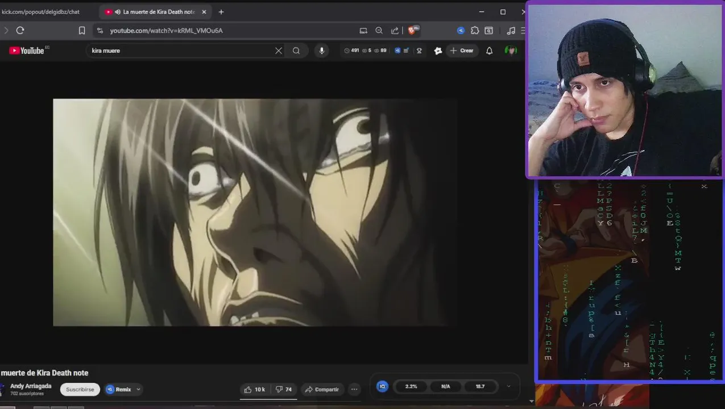Open the browser sidebar panel icon

click(488, 31)
